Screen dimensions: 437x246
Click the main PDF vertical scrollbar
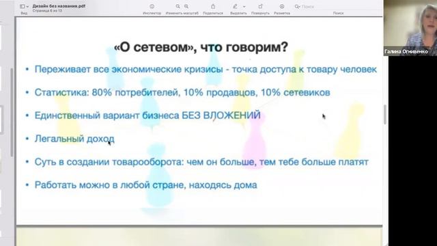point(385,114)
